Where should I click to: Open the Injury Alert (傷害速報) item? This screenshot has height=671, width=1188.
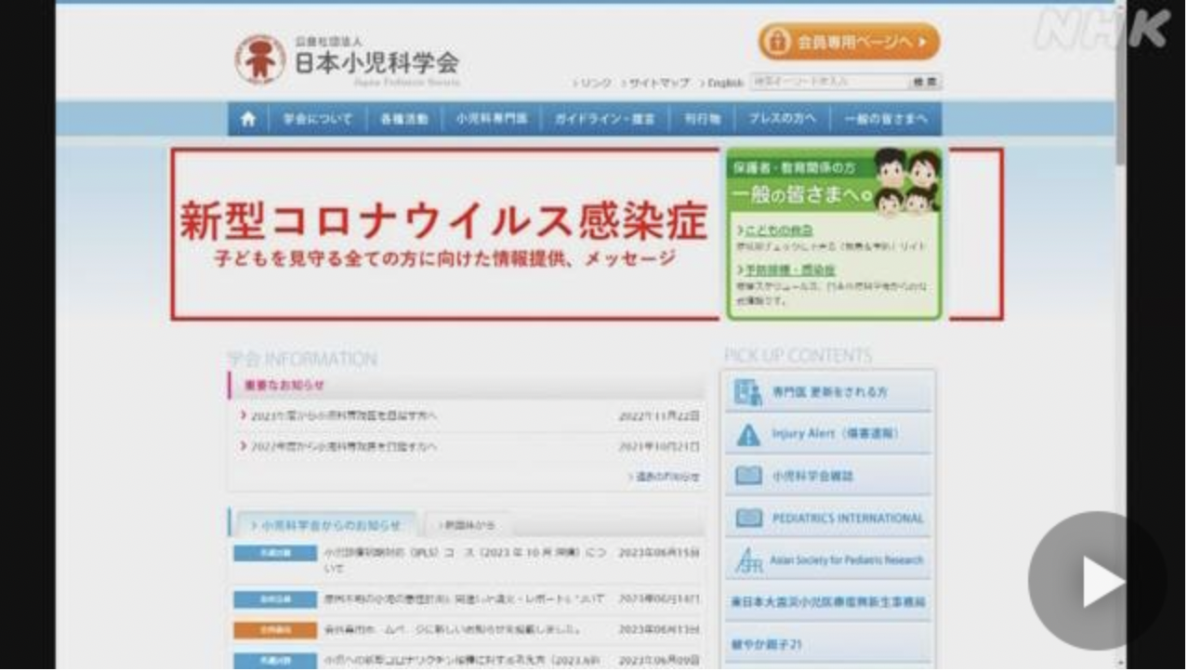click(x=828, y=434)
